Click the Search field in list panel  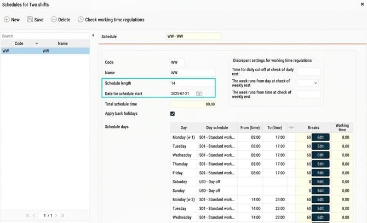pos(45,36)
